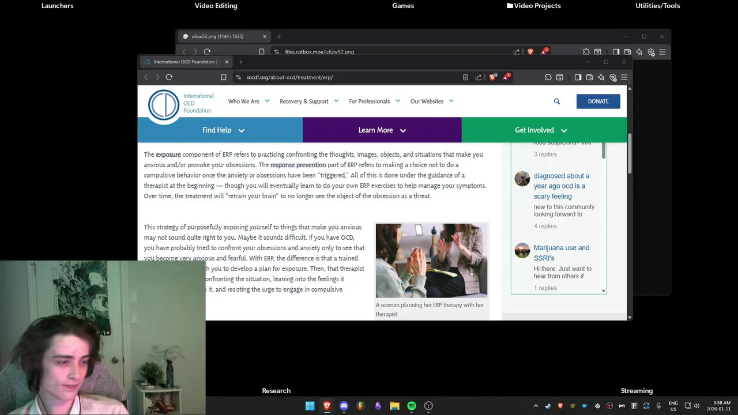738x415 pixels.
Task: Open new tab in back catbox browser
Action: 278,36
